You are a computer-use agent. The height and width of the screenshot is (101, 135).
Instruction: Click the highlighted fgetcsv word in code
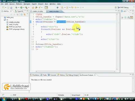click(x=61, y=22)
